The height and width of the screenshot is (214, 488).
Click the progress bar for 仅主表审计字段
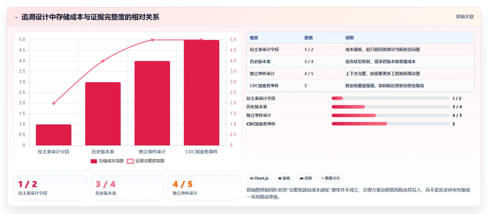click(391, 99)
